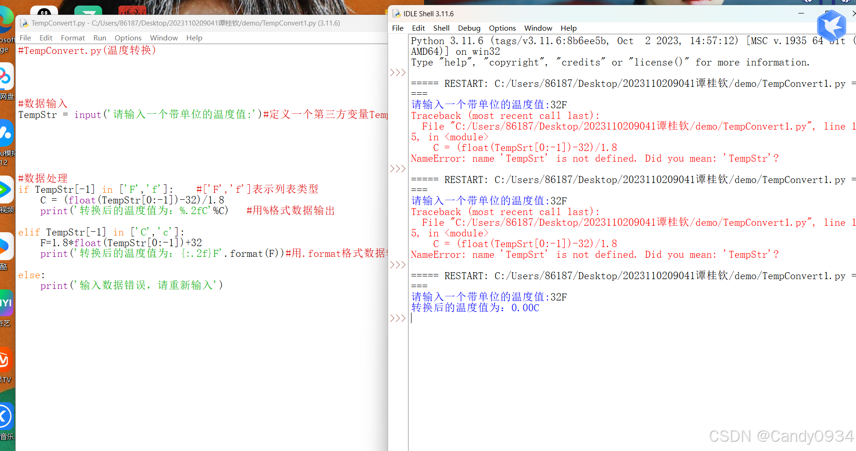Click the blue bird floating icon

831,26
